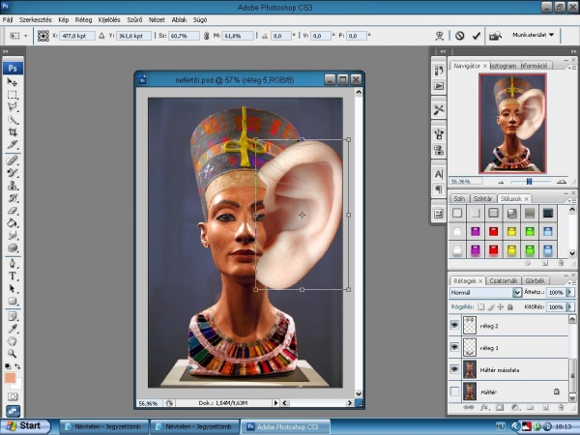Image resolution: width=580 pixels, height=435 pixels.
Task: Show the Háttér layer
Action: tap(454, 391)
